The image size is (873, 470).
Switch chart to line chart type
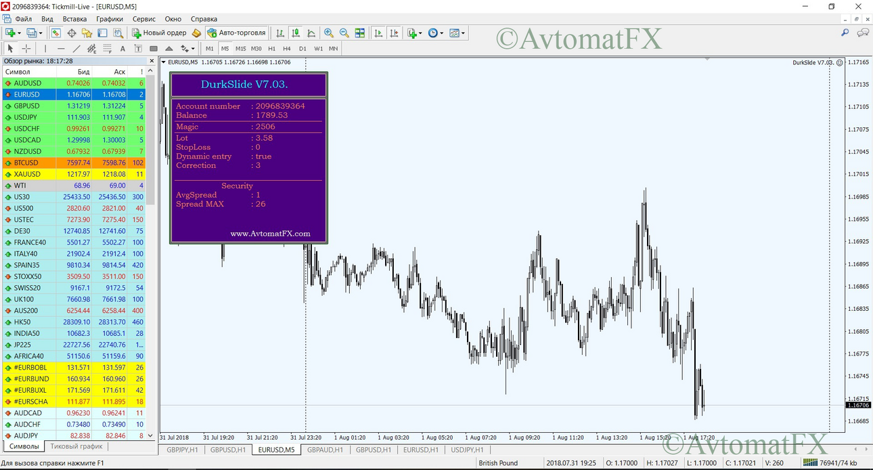pos(311,33)
